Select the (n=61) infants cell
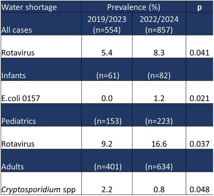 107,69
